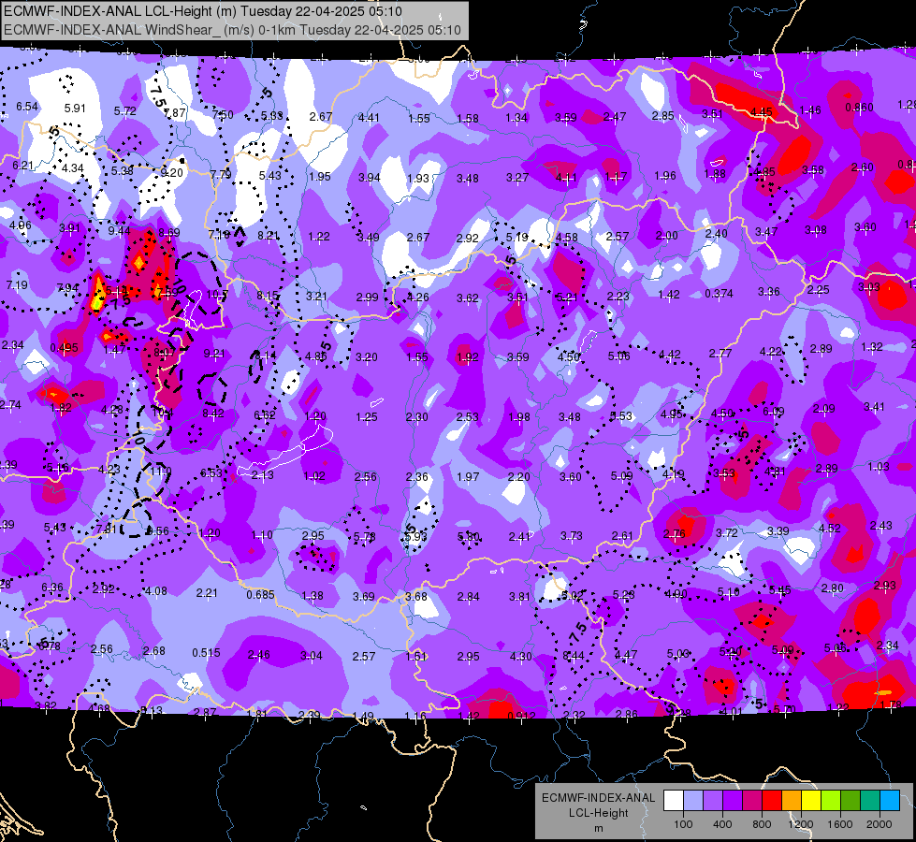Click the yellow legend swatch
Screen dimensions: 916x842
pyautogui.click(x=811, y=801)
